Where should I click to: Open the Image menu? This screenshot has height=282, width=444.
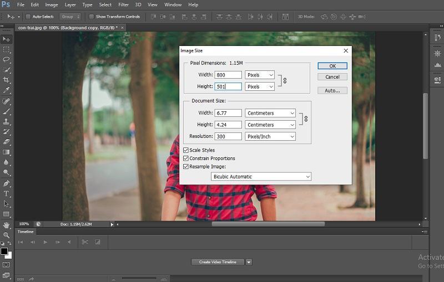(52, 4)
